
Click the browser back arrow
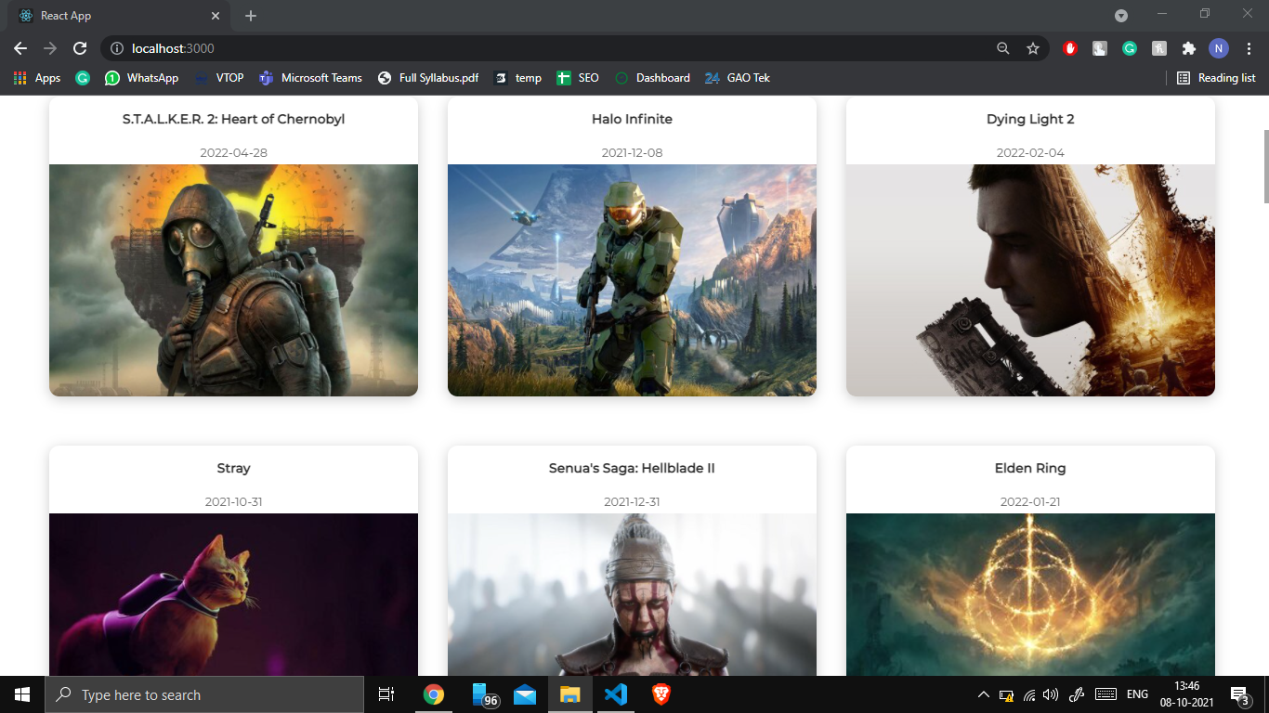coord(20,48)
